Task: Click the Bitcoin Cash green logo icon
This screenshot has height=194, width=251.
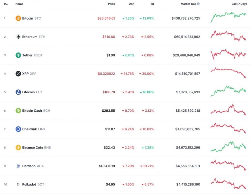Action: tap(18, 111)
